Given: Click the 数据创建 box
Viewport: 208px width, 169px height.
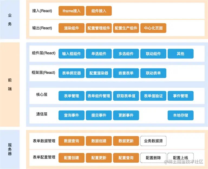Looking at the screenshot, I should [99, 141].
